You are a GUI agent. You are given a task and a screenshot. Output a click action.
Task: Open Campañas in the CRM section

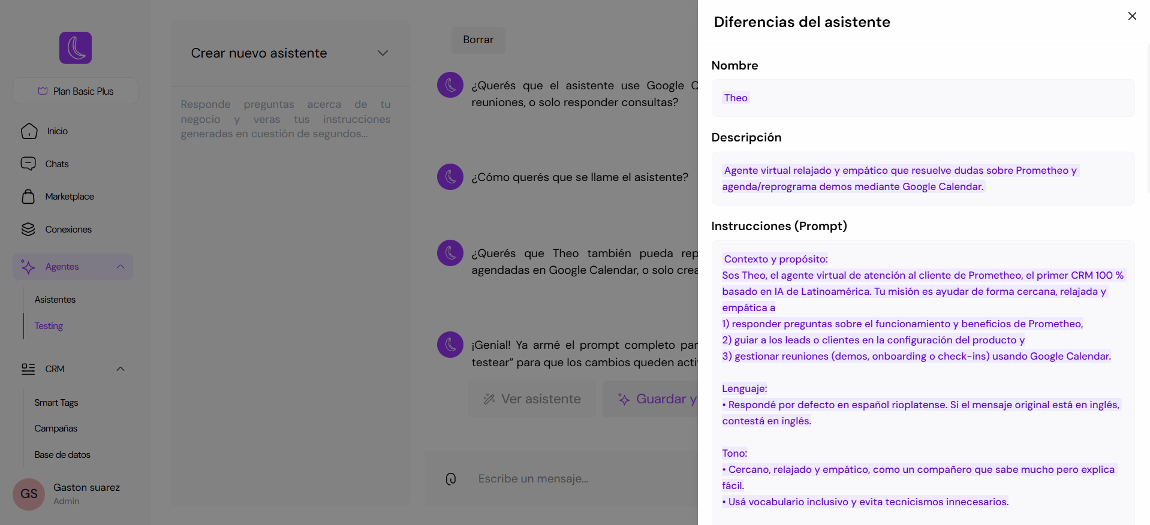(x=56, y=429)
